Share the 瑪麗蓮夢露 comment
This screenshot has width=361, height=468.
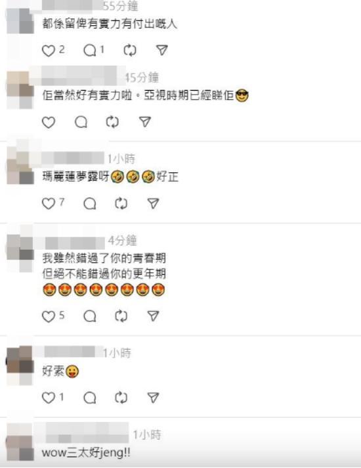pos(153,203)
